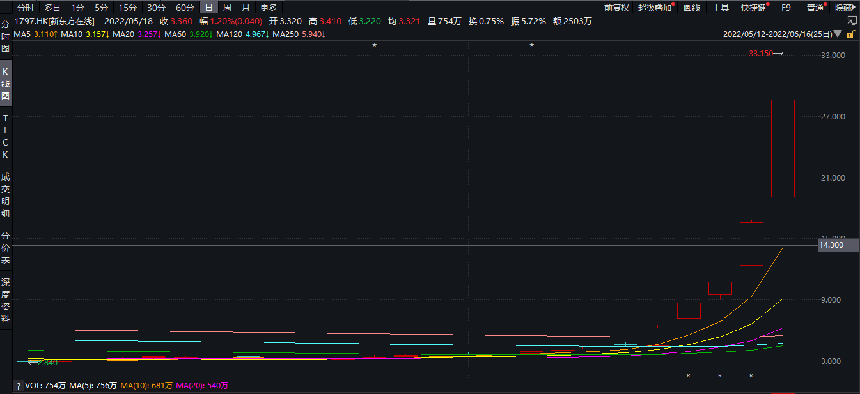Switch to the 分时 intraday period
Viewport: 860px width, 394px height.
click(x=26, y=8)
